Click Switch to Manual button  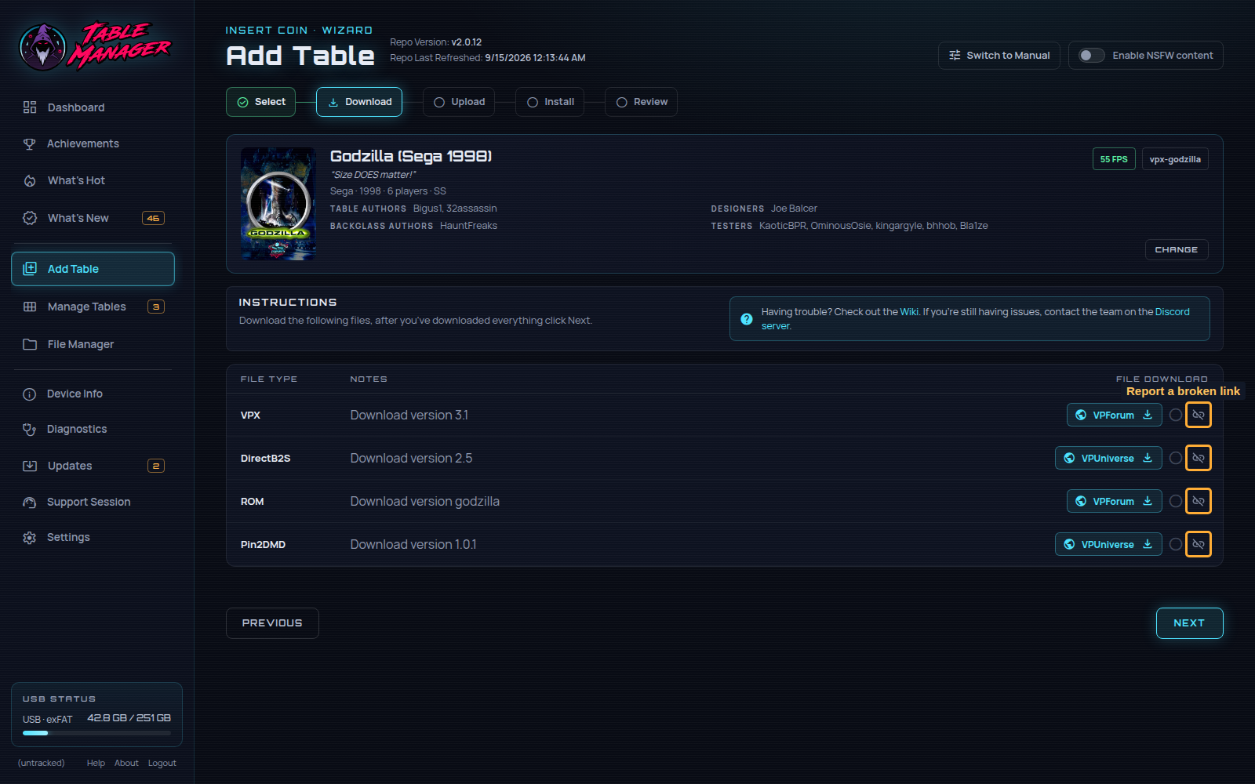point(999,56)
